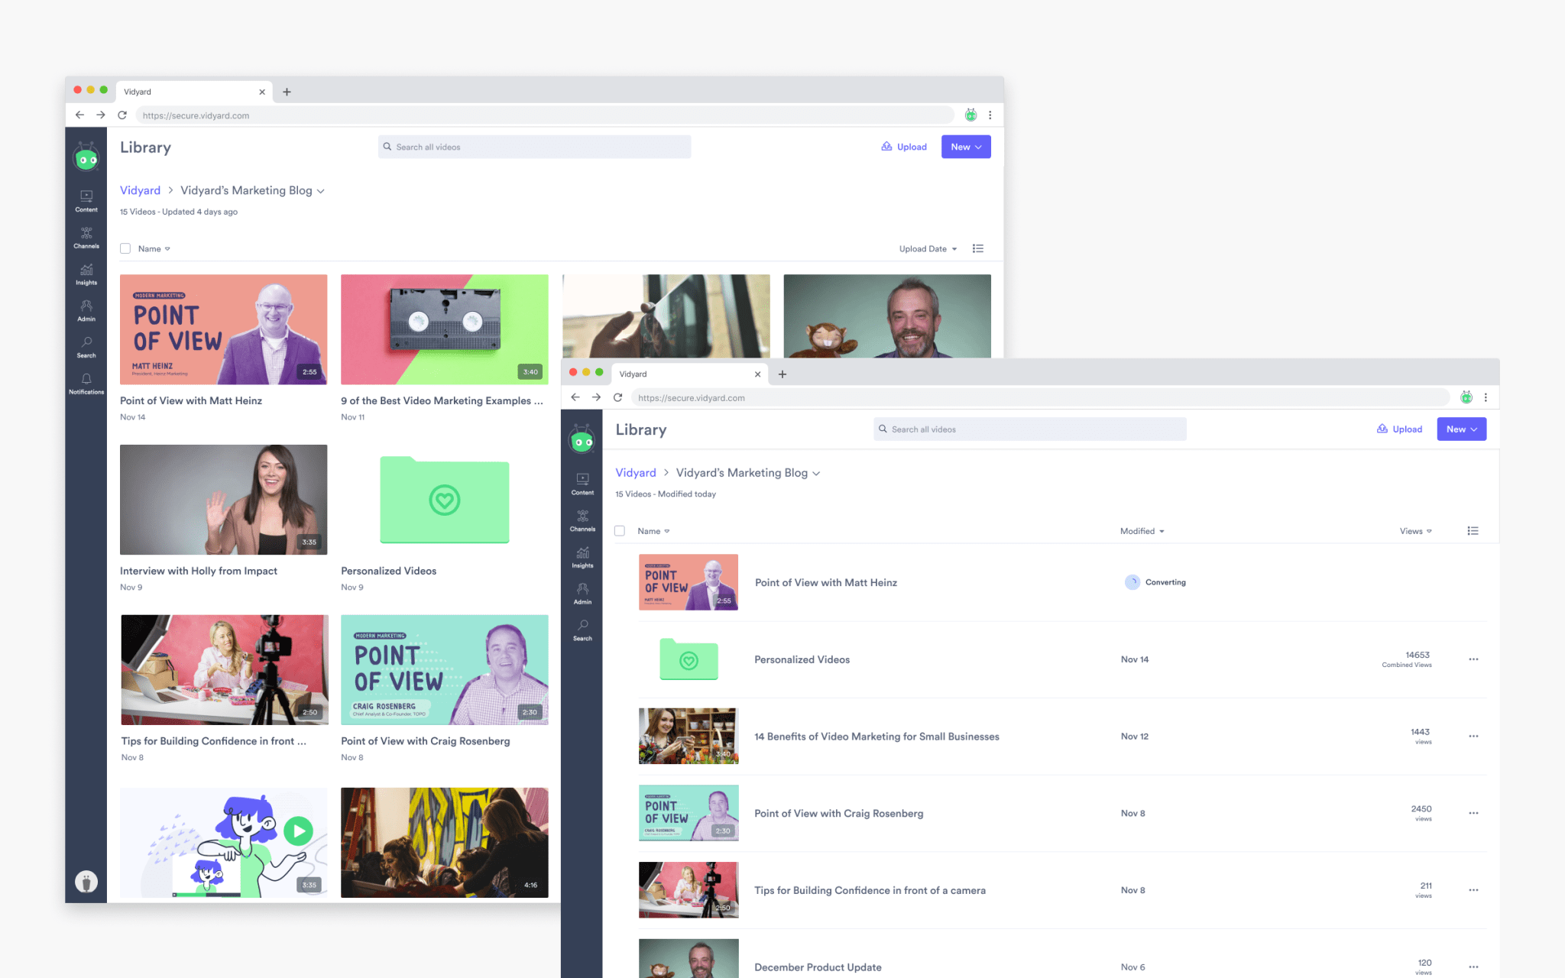Select Vidyard browser tab in back window

point(195,92)
